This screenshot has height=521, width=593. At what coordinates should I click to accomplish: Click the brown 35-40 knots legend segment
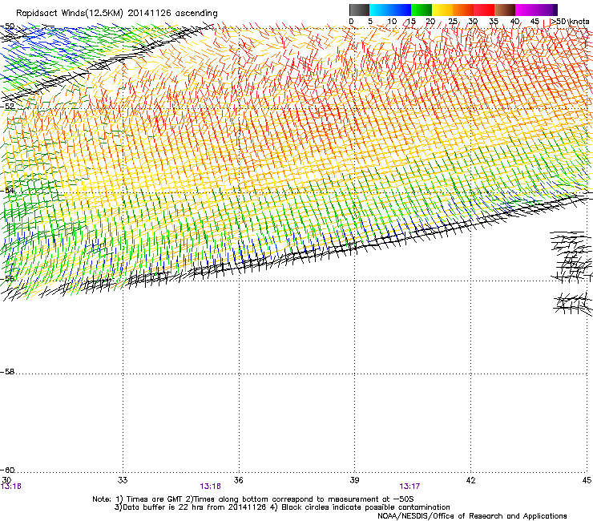click(x=505, y=10)
